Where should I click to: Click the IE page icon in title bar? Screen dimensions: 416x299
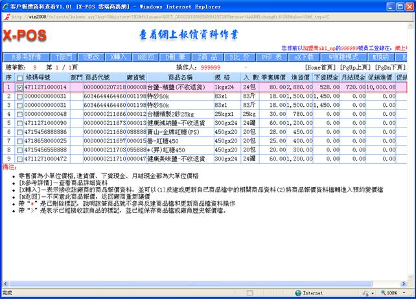pos(6,5)
